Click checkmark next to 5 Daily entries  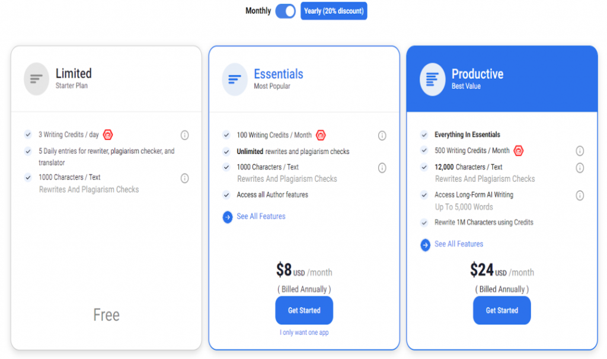(x=28, y=151)
